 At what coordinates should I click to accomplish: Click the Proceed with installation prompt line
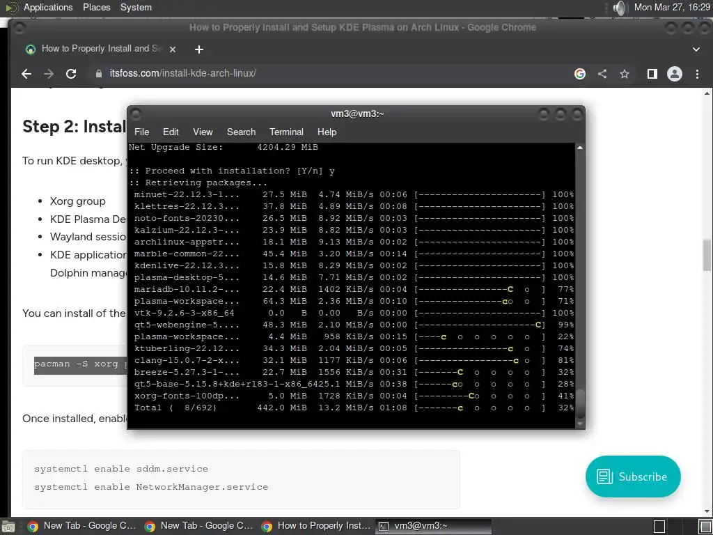pyautogui.click(x=232, y=171)
